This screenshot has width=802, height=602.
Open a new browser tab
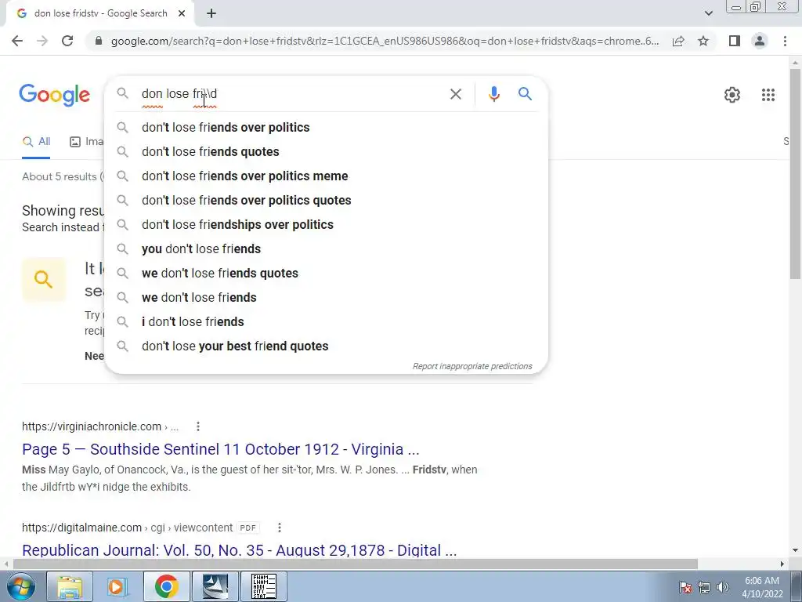click(x=211, y=14)
